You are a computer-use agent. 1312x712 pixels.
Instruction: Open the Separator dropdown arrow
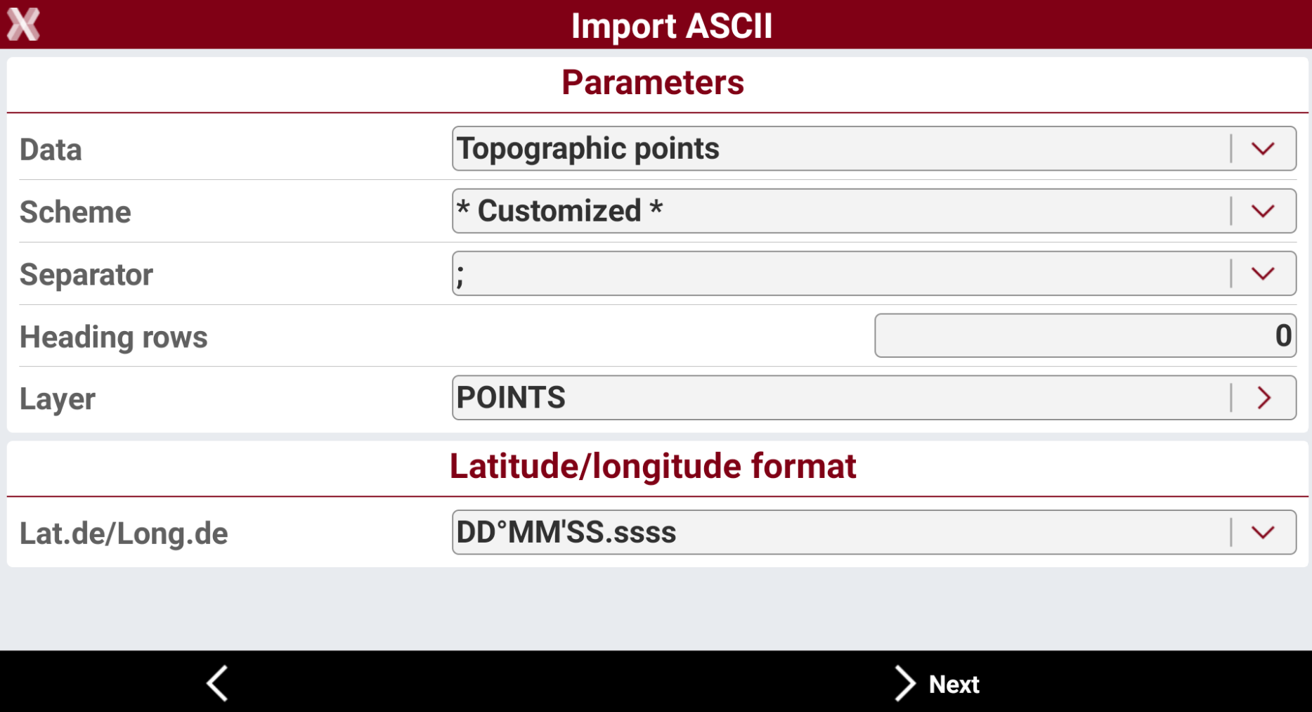[x=1263, y=273]
